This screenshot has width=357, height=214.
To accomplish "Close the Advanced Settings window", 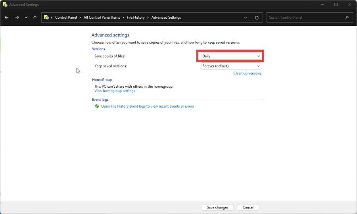I will [350, 4].
